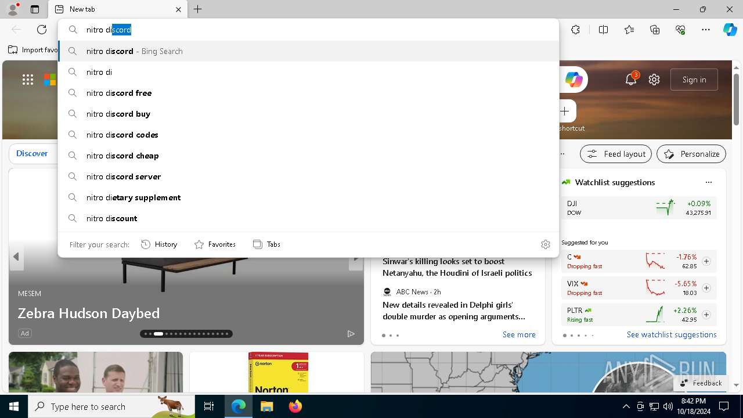Open the volume control in system tray

tap(668, 406)
